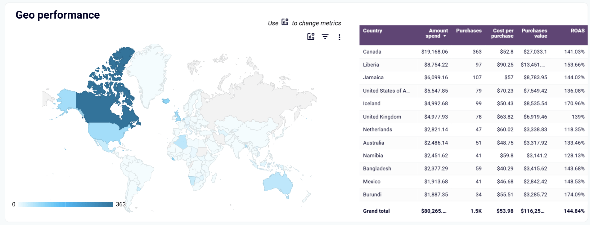Click the chart icon inside the hint text
590x225 pixels.
tap(285, 22)
